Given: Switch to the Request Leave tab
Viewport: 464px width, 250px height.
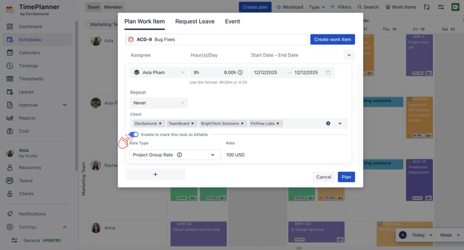Looking at the screenshot, I should tap(195, 21).
